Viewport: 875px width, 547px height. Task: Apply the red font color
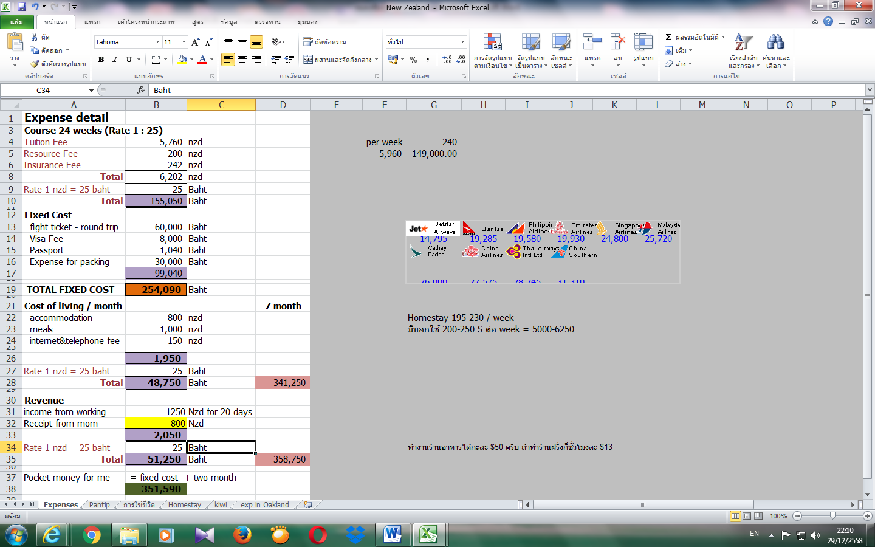coord(202,60)
